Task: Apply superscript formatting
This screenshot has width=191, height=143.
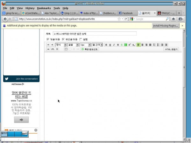Action: click(130, 45)
